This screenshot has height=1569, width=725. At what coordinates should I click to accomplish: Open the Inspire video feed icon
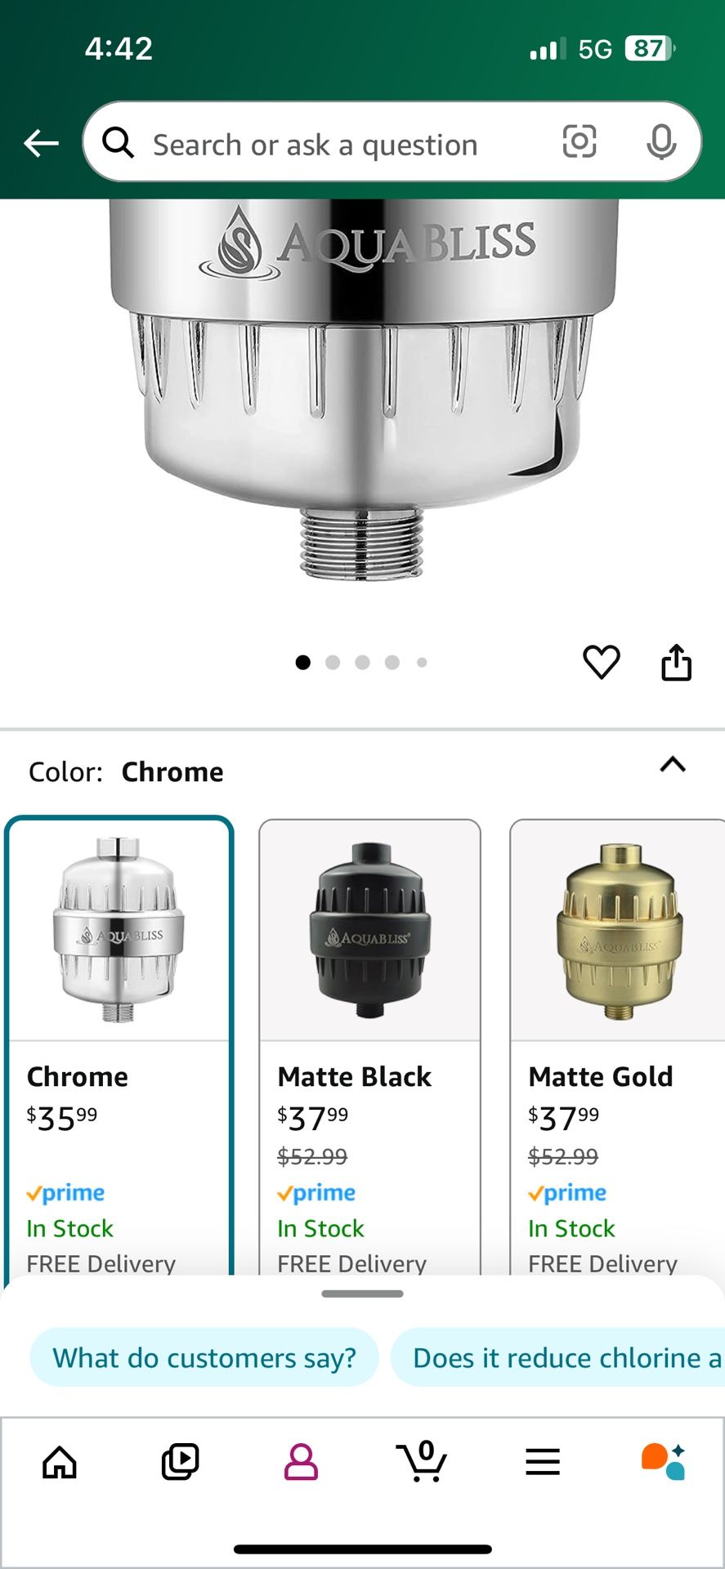[x=180, y=1462]
